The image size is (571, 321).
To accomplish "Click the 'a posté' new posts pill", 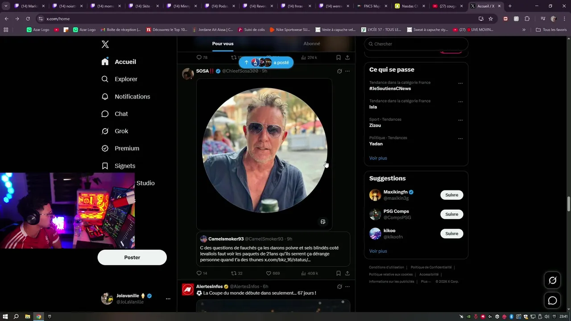I will click(x=266, y=62).
